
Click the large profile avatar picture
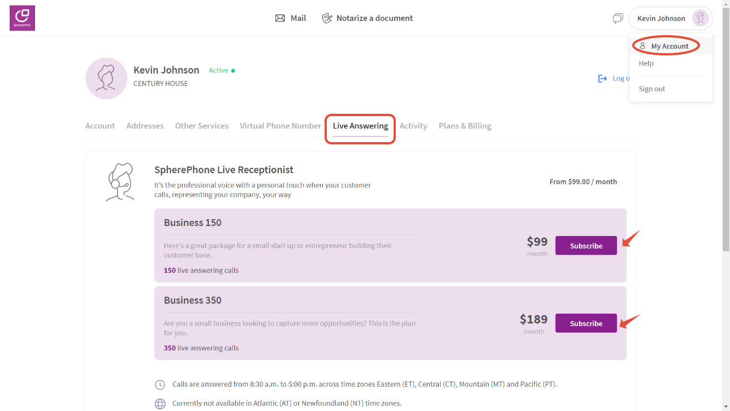[x=106, y=78]
